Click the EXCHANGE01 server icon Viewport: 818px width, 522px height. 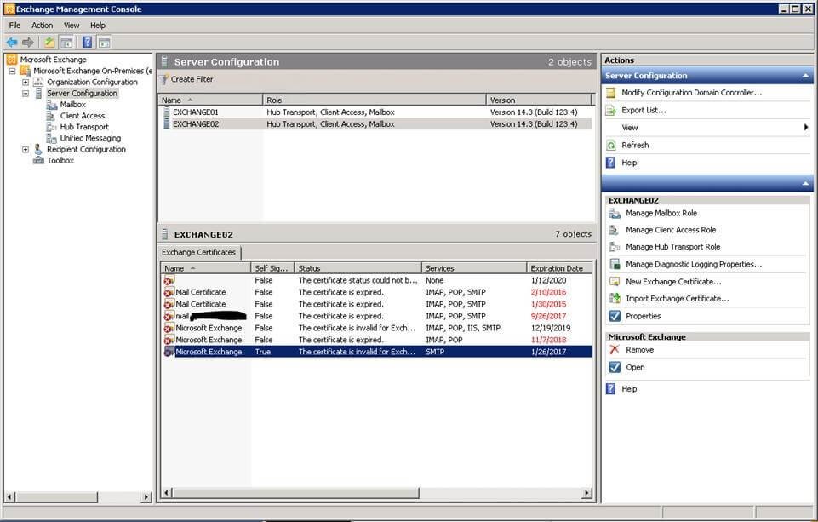click(x=167, y=112)
